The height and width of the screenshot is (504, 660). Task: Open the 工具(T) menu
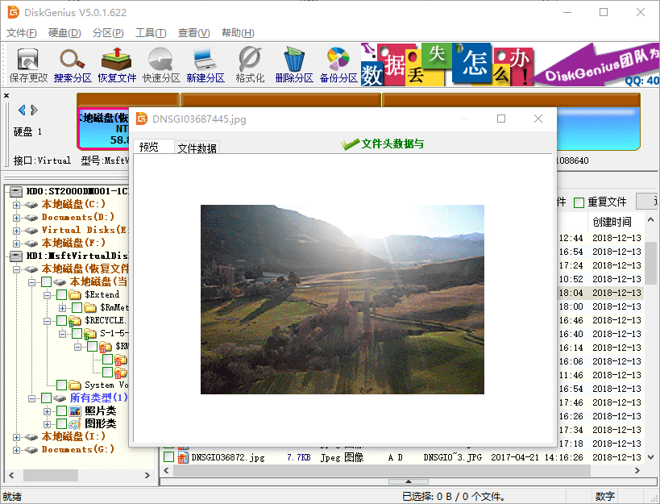(150, 33)
